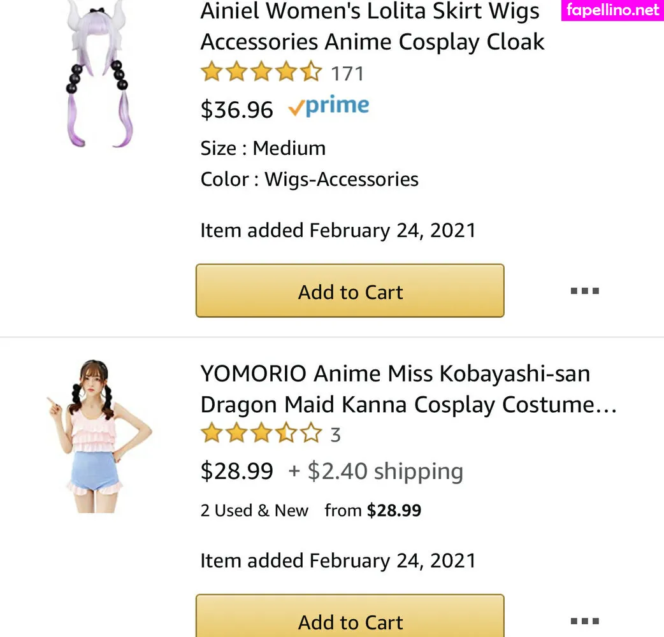
Task: Open the Ainiel Women's Lolita Skirt Wigs title
Action: [372, 27]
